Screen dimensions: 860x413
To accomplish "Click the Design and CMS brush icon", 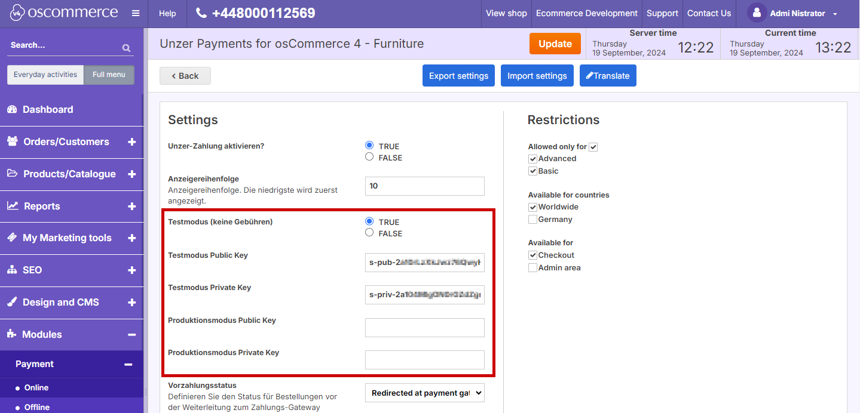I will [12, 302].
